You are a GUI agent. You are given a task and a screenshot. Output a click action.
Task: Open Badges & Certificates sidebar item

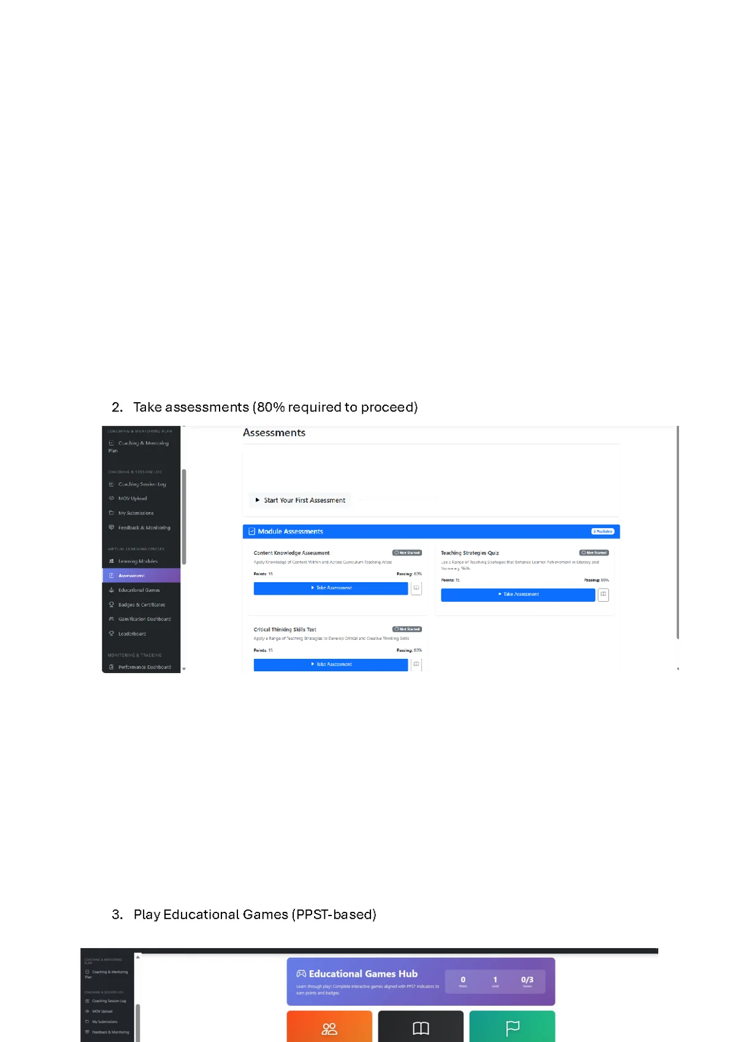coord(141,605)
